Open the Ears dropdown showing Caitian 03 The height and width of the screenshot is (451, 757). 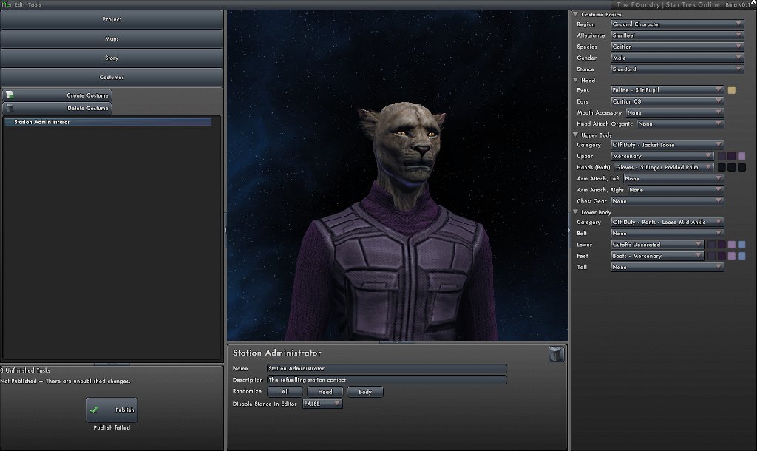click(x=668, y=101)
